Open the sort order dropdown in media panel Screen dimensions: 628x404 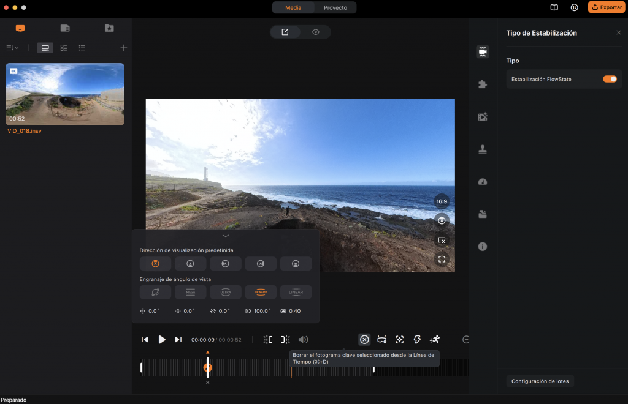pos(12,48)
